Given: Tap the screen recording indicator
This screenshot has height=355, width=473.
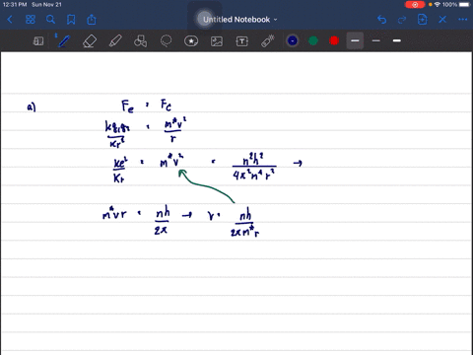Looking at the screenshot, I should [x=415, y=5].
